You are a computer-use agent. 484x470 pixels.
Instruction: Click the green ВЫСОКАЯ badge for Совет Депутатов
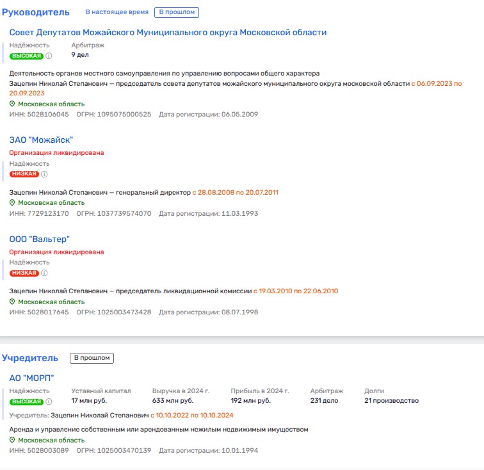[26, 56]
